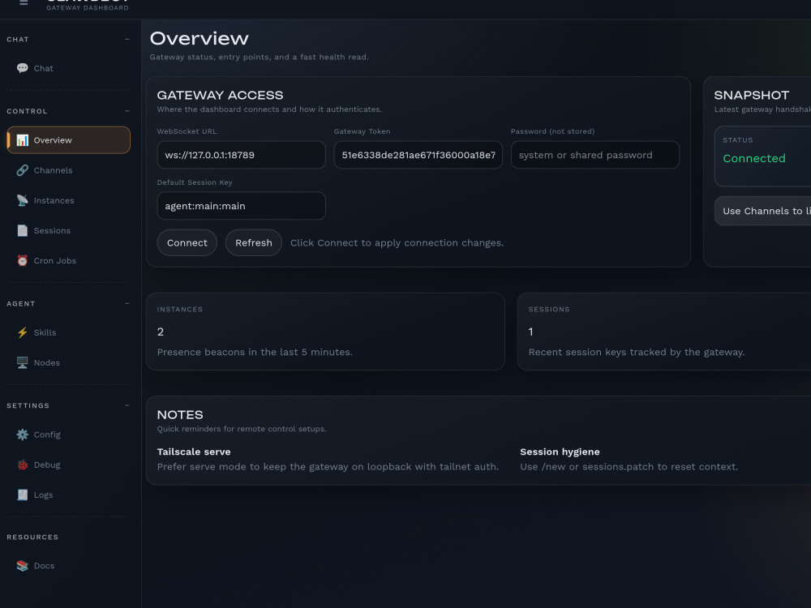This screenshot has height=608, width=811.
Task: Click into the Gateway Token field
Action: click(x=418, y=155)
